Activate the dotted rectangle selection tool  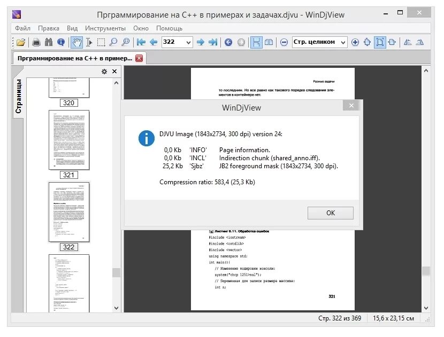[x=101, y=42]
